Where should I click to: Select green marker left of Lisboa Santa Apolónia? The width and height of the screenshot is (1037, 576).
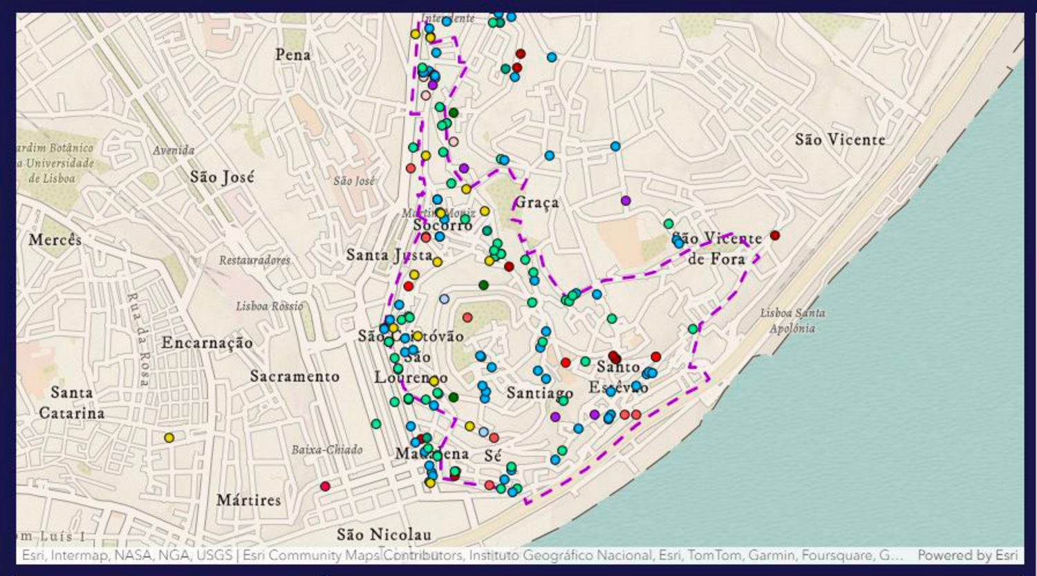pyautogui.click(x=693, y=329)
